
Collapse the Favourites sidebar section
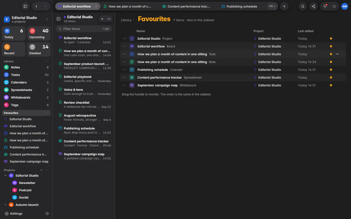[47, 113]
